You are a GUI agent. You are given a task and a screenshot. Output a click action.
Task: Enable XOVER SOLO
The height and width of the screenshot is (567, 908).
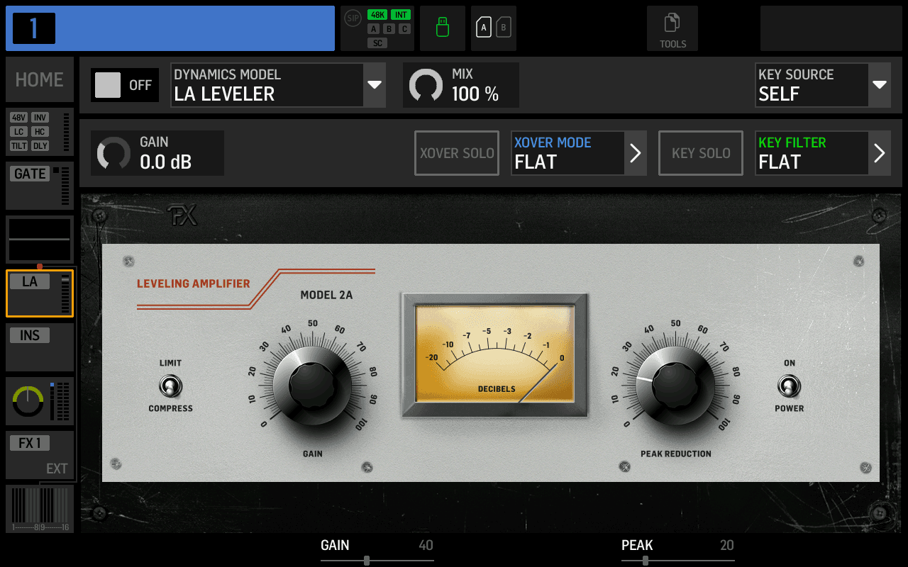tap(457, 153)
